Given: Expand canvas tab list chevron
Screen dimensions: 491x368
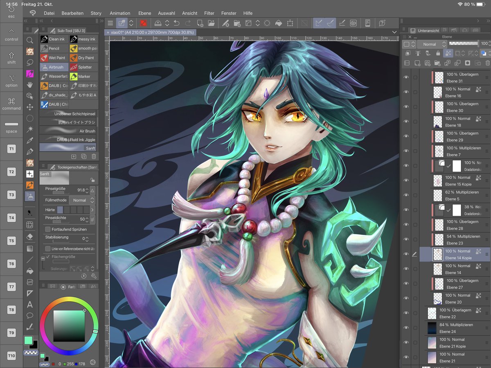Looking at the screenshot, I should tap(394, 32).
